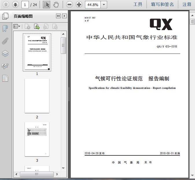Viewport: 195px width, 180px height.
Task: Select page 3 thumbnail
Action: (x=37, y=139)
